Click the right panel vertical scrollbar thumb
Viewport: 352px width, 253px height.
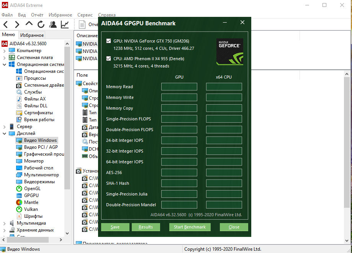[347, 143]
